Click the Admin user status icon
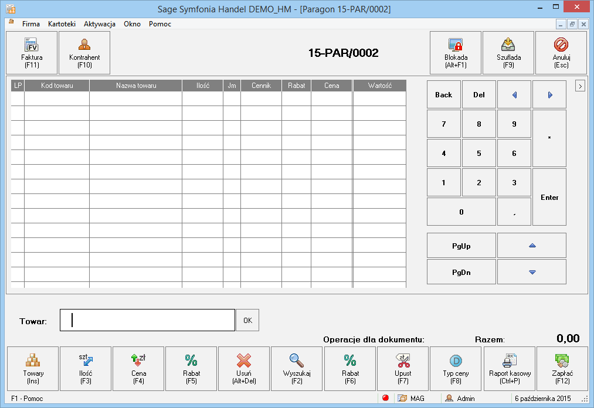 pos(449,398)
